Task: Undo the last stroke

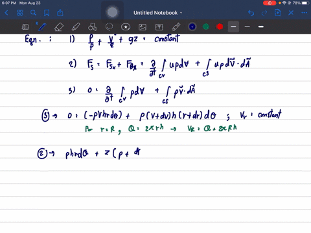Action: point(251,13)
